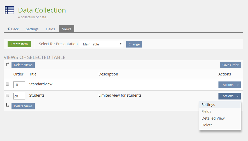
Task: Click the Back chevron arrow icon
Action: (x=9, y=29)
